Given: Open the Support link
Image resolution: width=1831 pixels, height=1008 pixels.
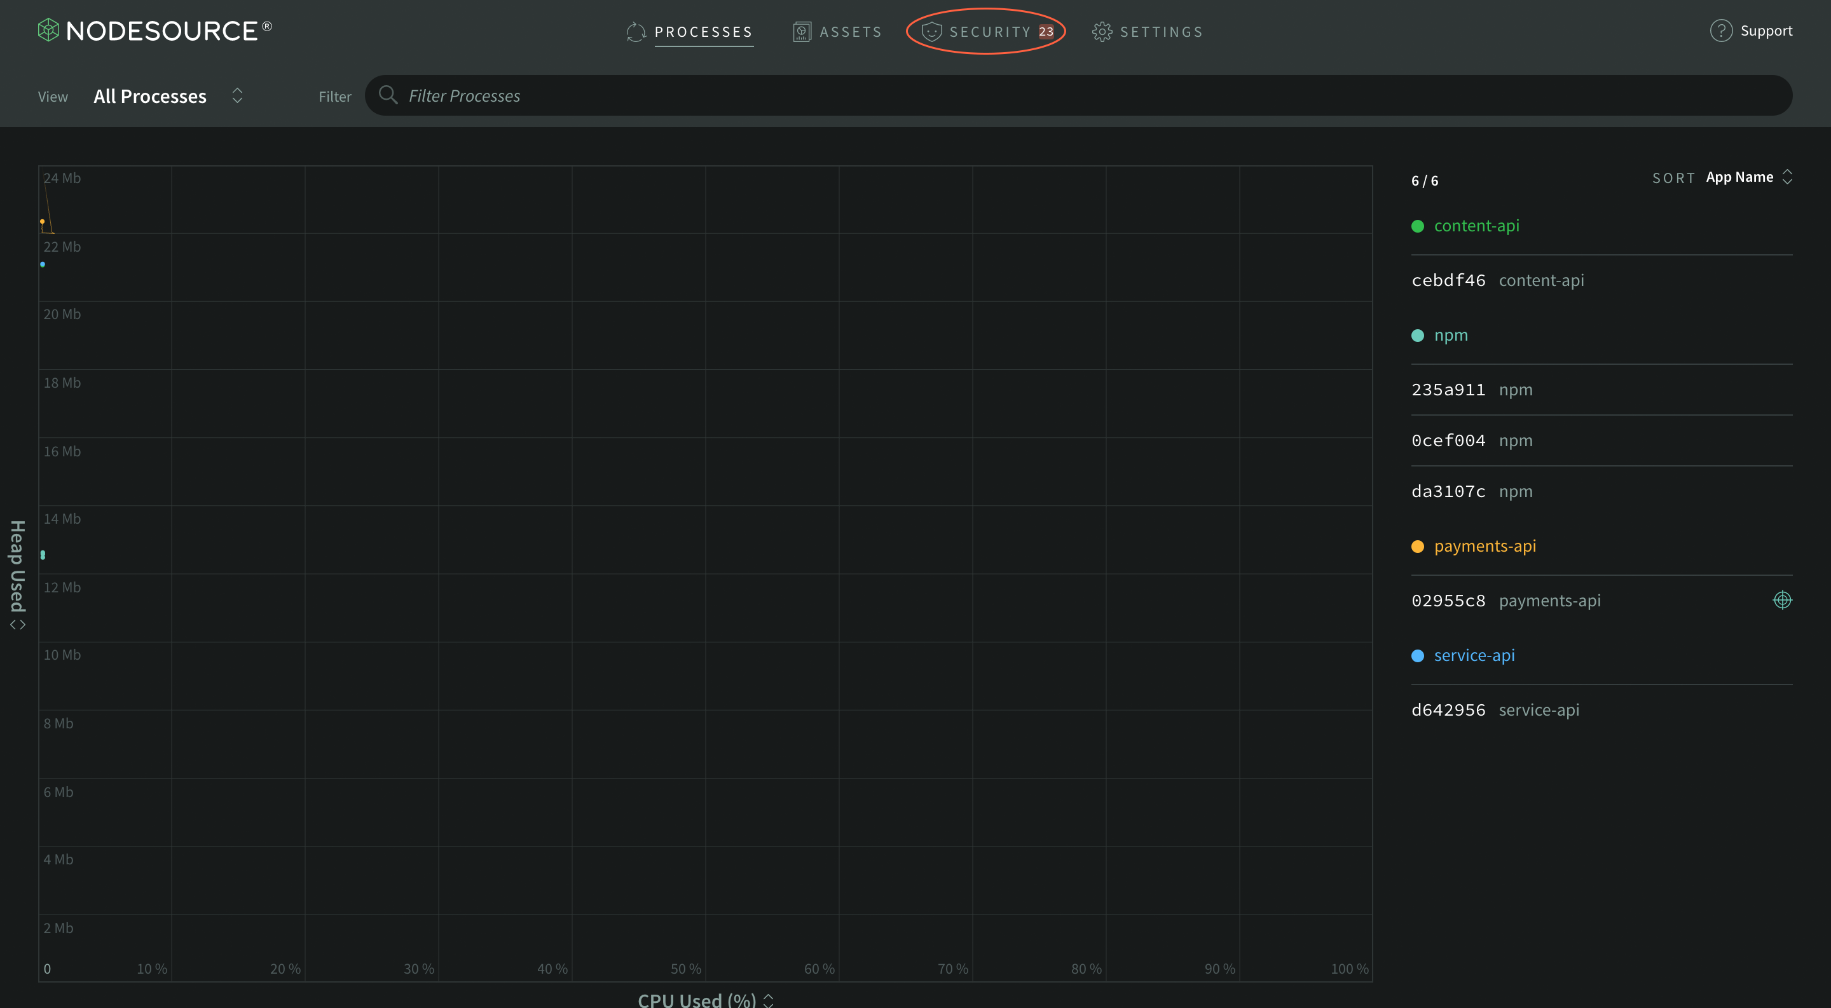Looking at the screenshot, I should 1766,31.
